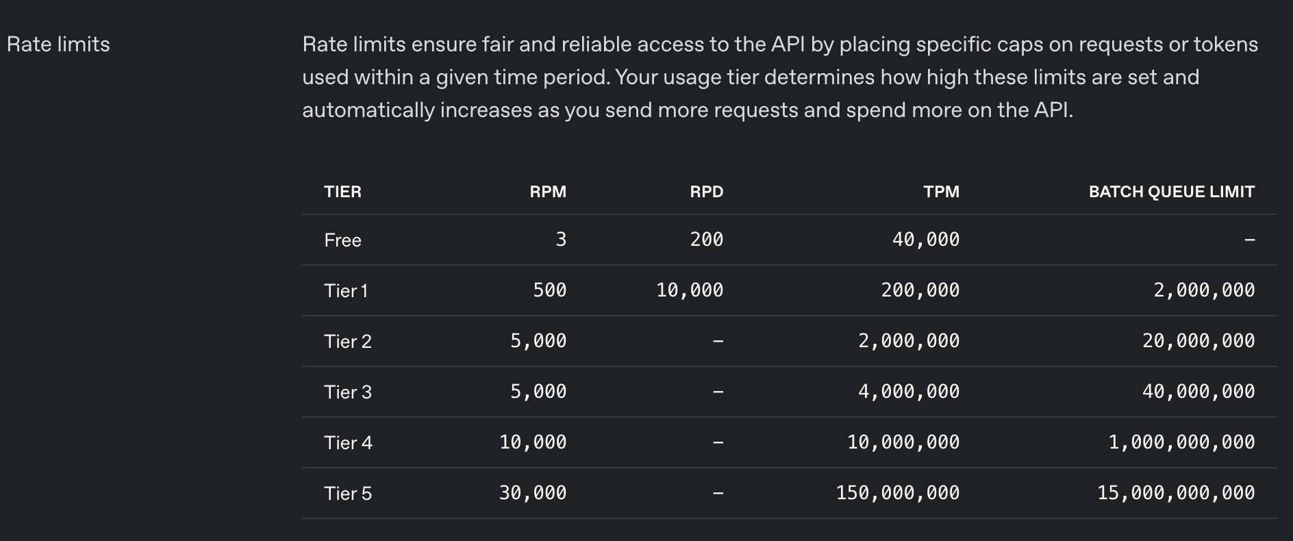The width and height of the screenshot is (1293, 541).
Task: Select the TIER column header
Action: 342,192
